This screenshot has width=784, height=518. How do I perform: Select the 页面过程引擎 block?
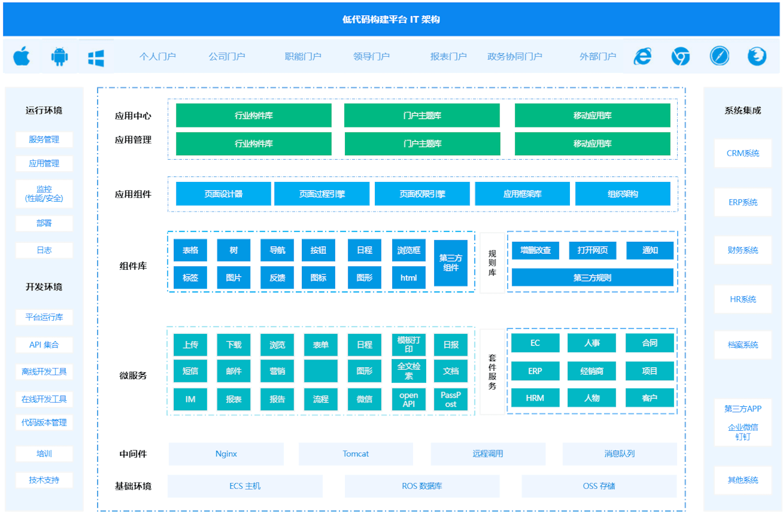322,194
